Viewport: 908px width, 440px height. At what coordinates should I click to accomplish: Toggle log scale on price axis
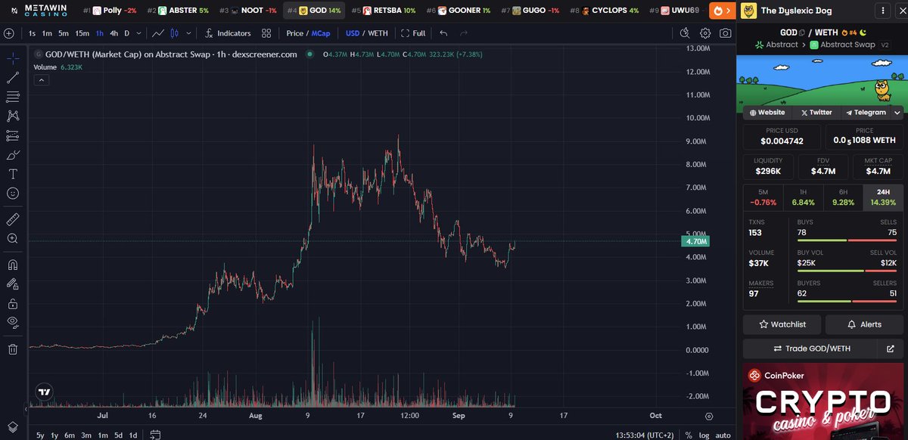(704, 435)
